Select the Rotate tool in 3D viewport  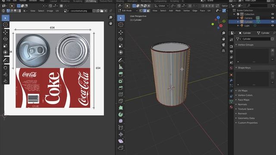[x=121, y=39]
